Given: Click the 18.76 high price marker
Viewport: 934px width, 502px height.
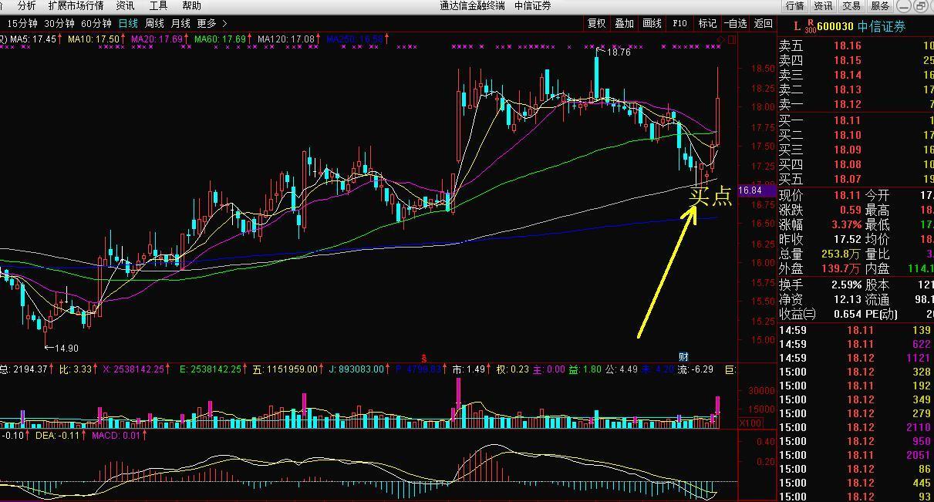Looking at the screenshot, I should (x=618, y=52).
